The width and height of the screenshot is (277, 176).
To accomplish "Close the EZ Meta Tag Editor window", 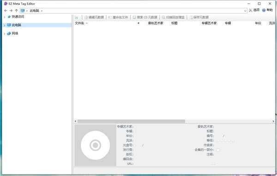I will click(x=270, y=4).
